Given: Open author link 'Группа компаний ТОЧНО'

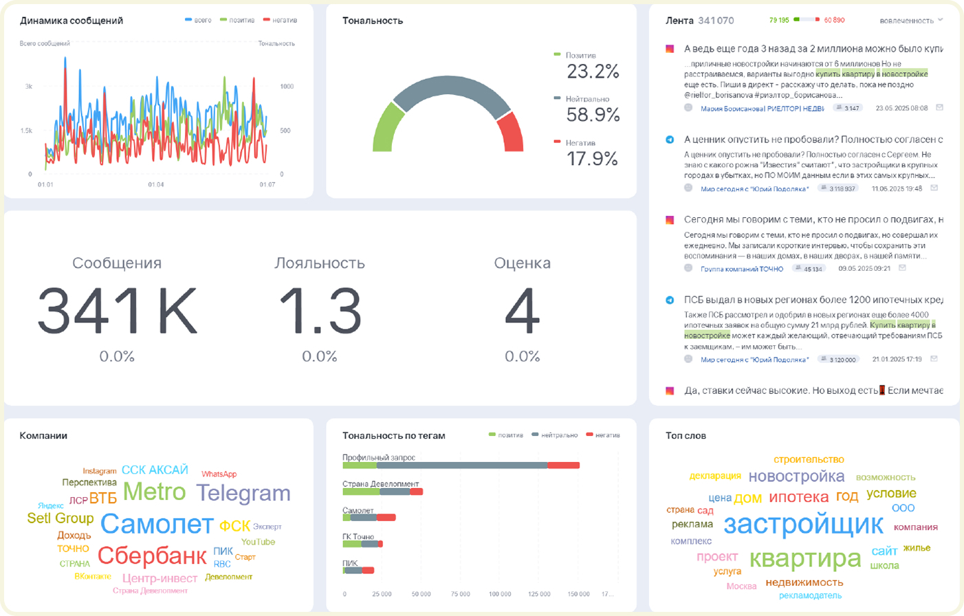Looking at the screenshot, I should click(x=742, y=269).
